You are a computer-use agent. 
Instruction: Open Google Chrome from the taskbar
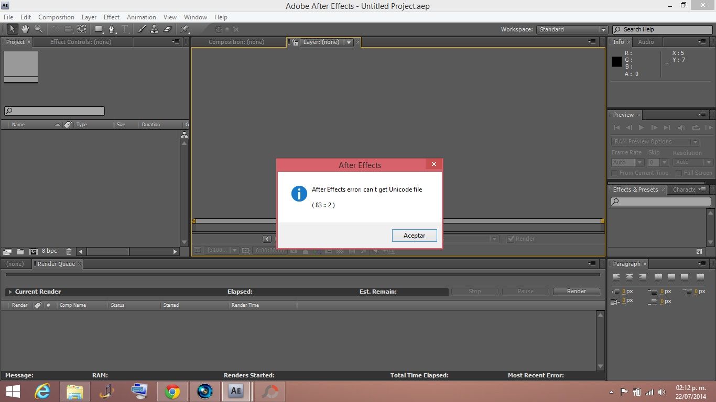(172, 392)
